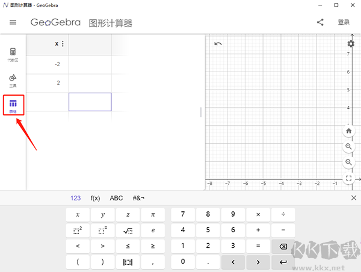Viewport: 361px width, 272px height.
Task: Switch keyboard to f(x) tab
Action: [95, 198]
